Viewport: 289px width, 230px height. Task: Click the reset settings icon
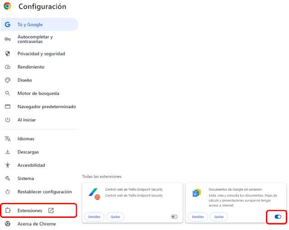coord(8,192)
